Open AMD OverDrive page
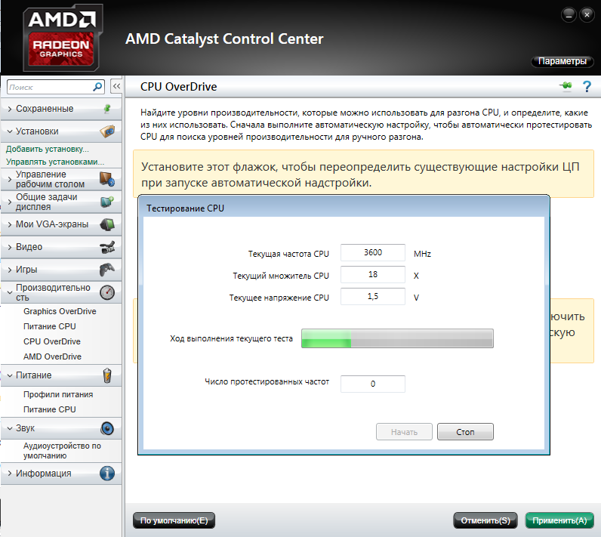 pyautogui.click(x=52, y=356)
